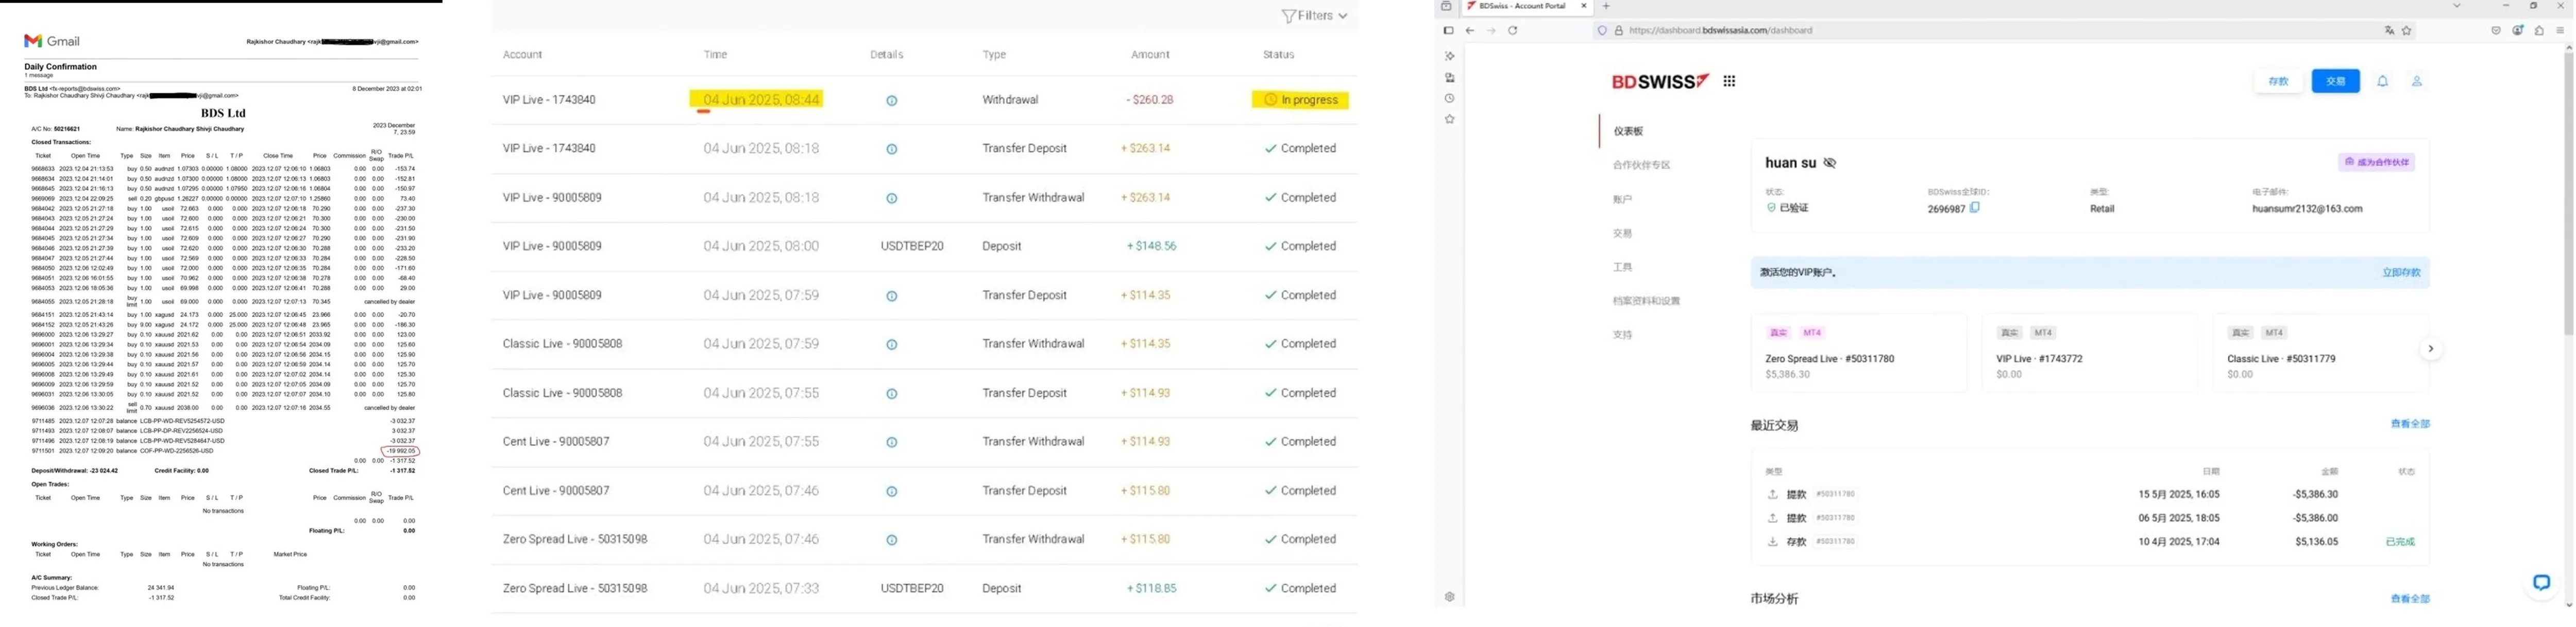The image size is (2576, 627).
Task: Click 查看全部 next to 最近交易
Action: pyautogui.click(x=2409, y=424)
